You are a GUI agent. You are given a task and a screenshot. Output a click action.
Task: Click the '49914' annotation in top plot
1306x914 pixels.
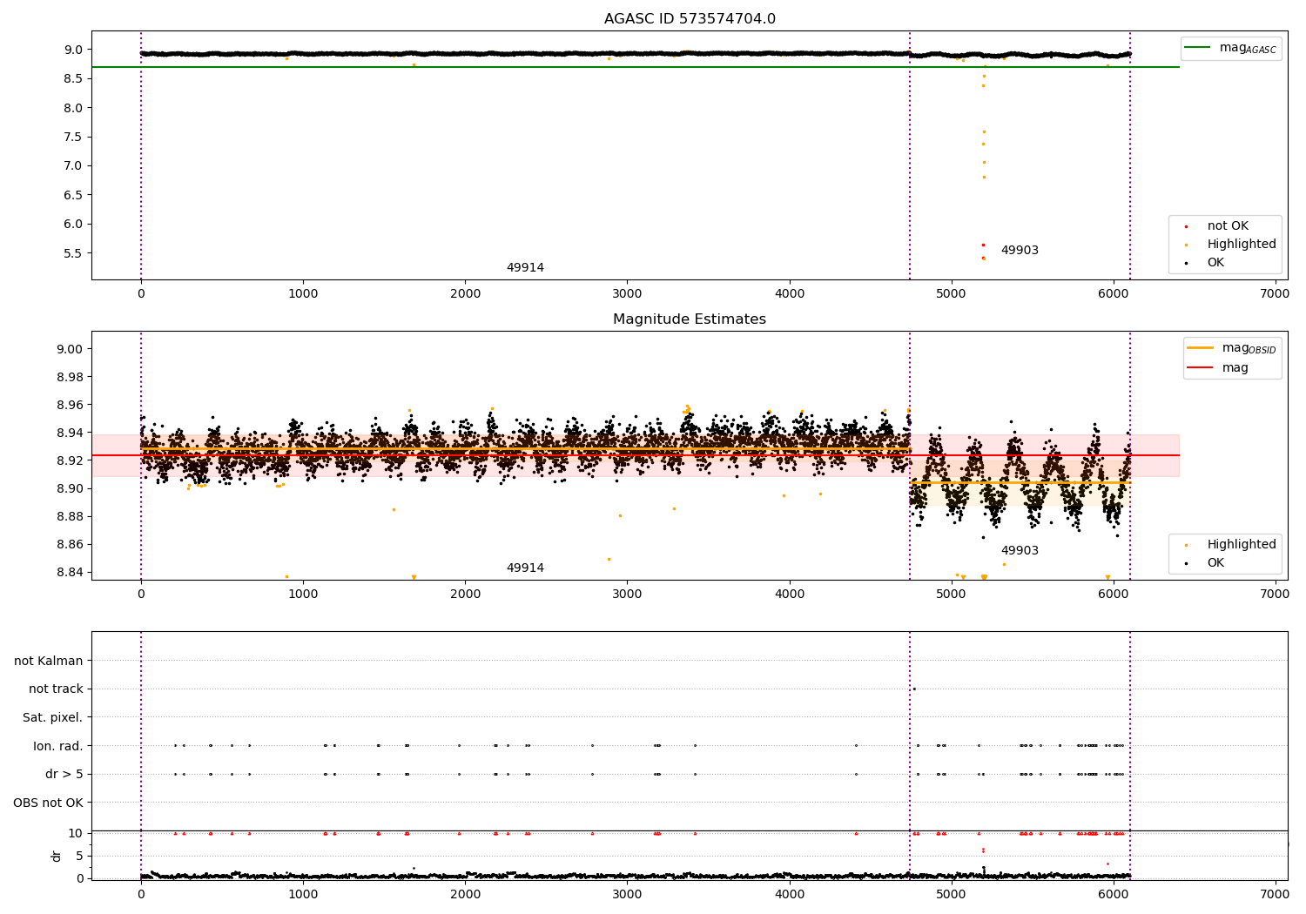[525, 268]
